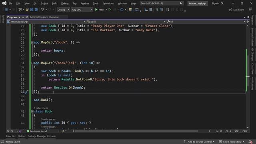Click the Hot Reload/restart circular arrow icon

coord(122,10)
